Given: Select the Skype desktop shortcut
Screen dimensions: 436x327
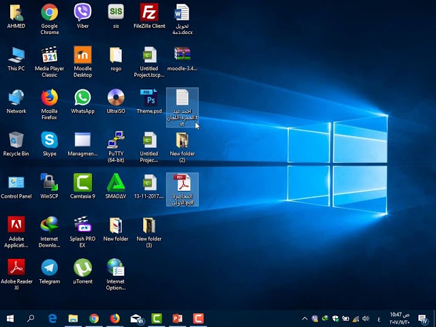Looking at the screenshot, I should pos(50,144).
